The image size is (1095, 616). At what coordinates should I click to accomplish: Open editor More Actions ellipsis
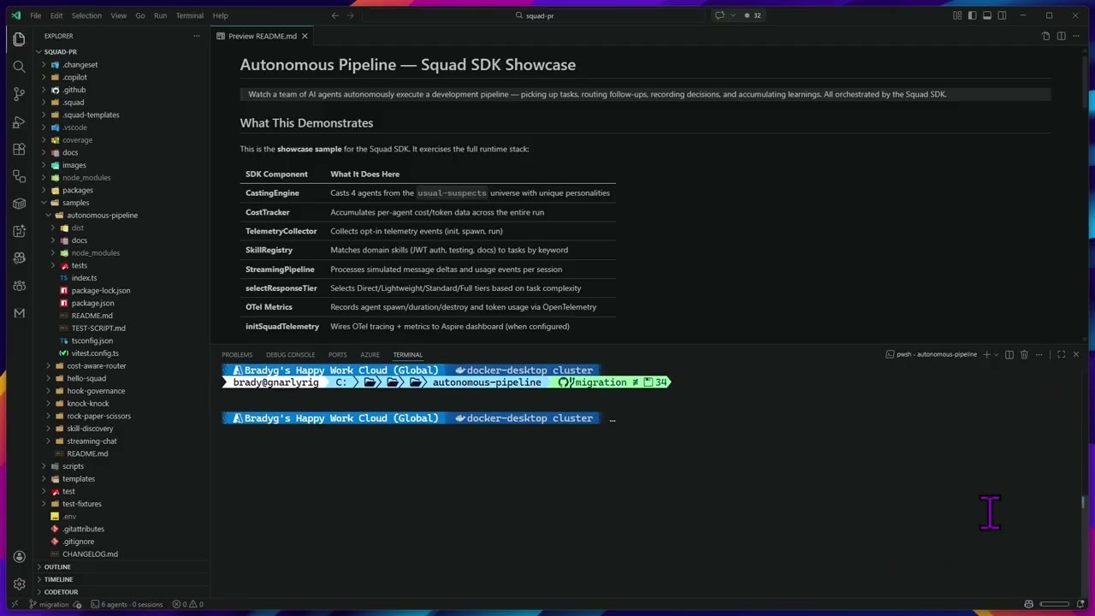point(1076,36)
